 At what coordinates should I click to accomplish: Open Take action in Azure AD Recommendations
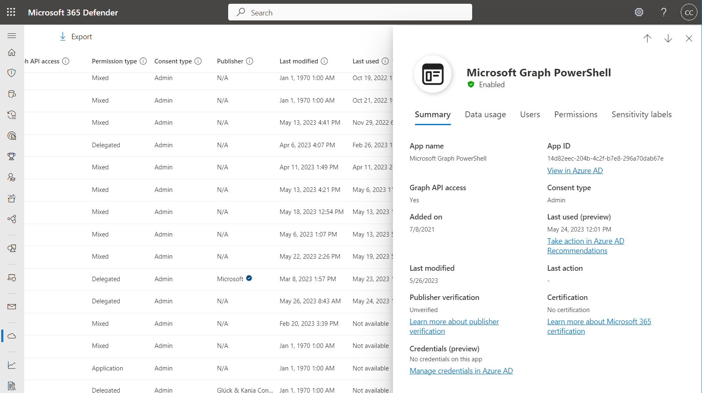point(586,246)
